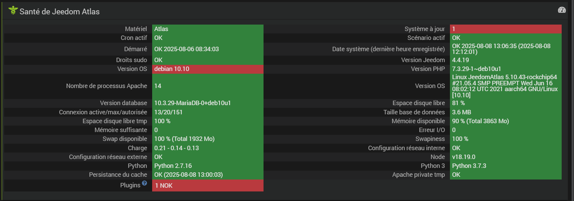Screen dimensions: 574x201
Task: Click "Connexion active/max/autorisée" label
Action: coord(103,112)
